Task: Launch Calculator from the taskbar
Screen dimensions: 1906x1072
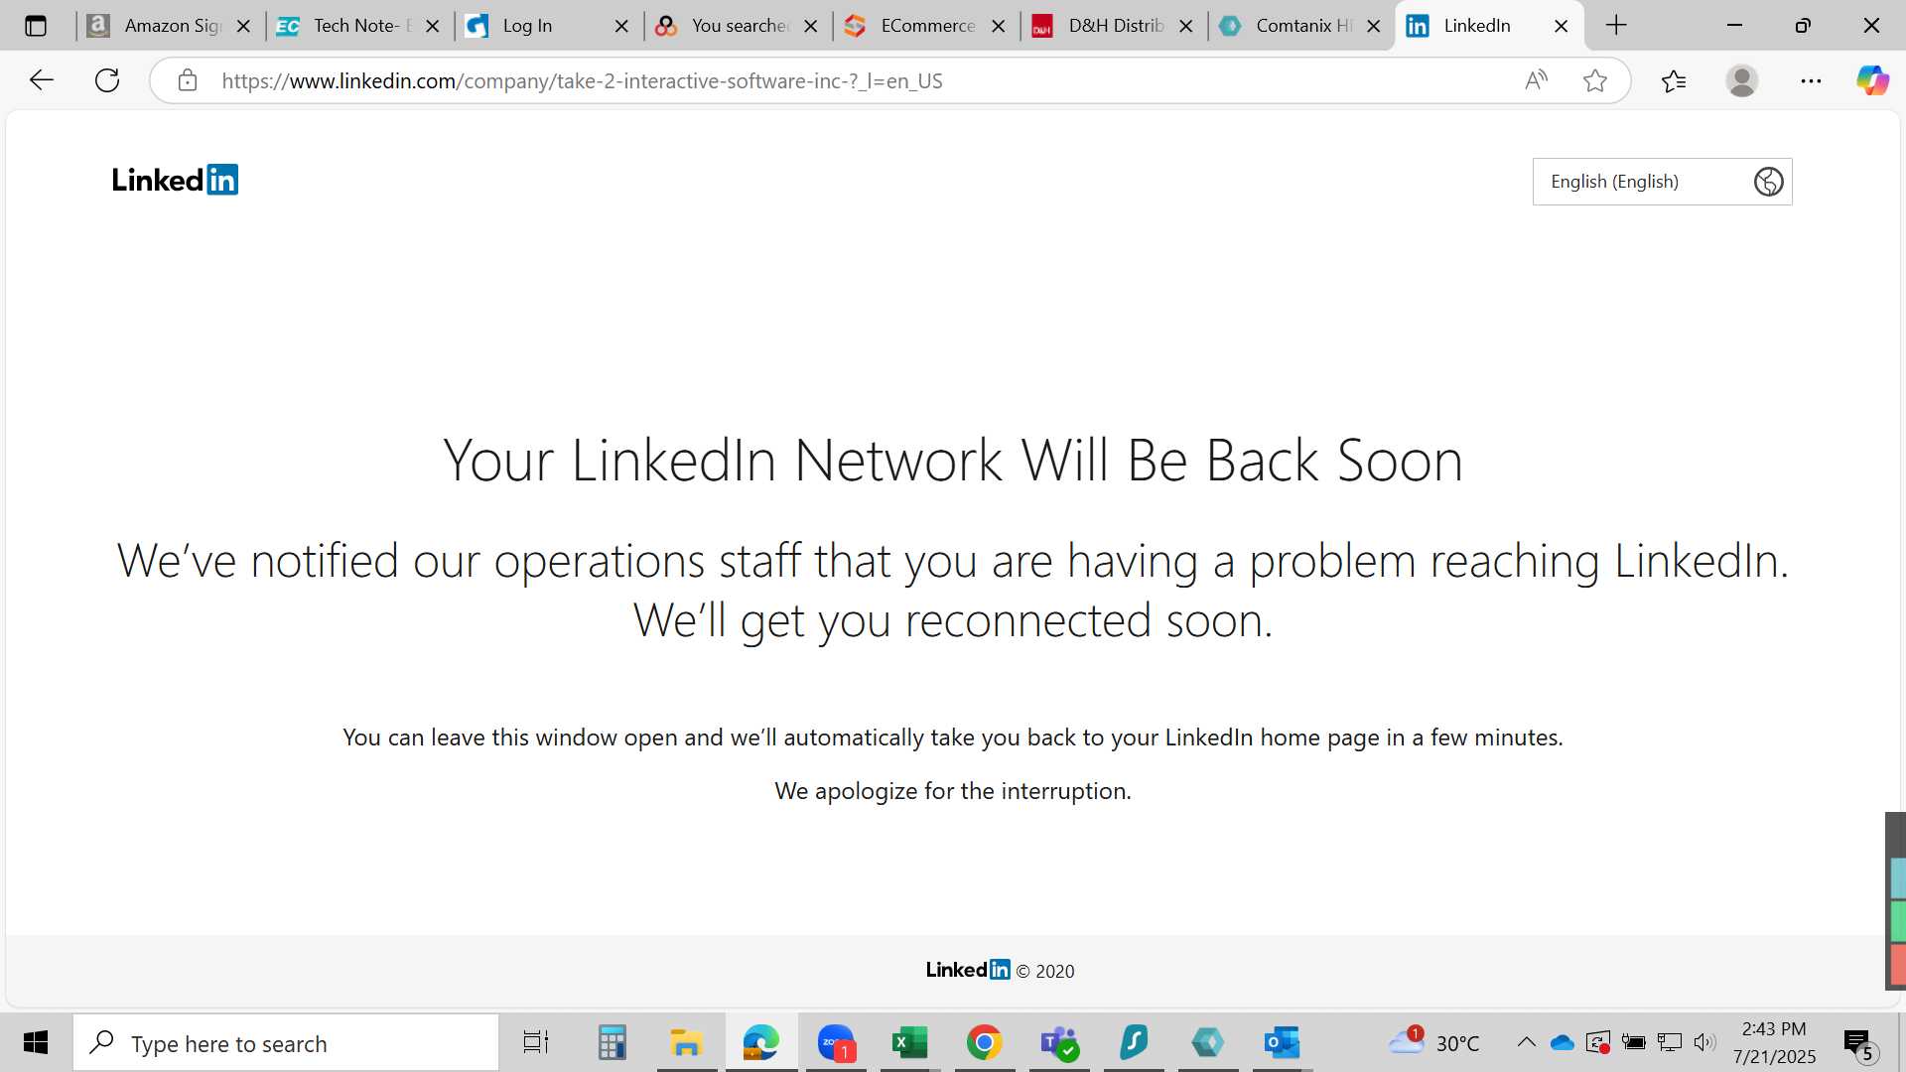Action: click(612, 1043)
